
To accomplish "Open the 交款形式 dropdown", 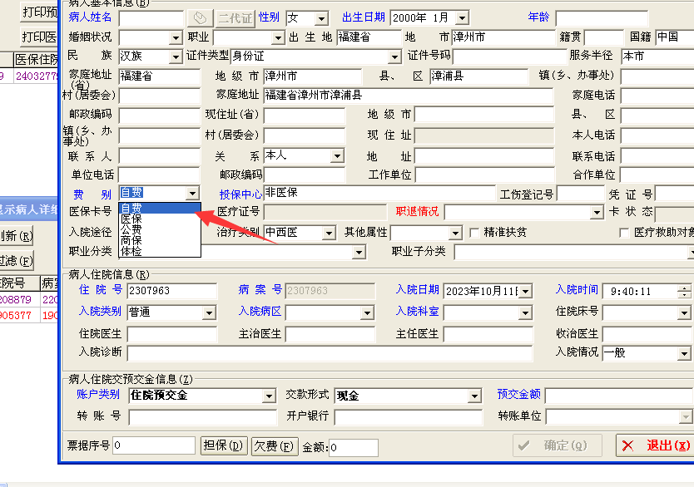I will point(474,396).
